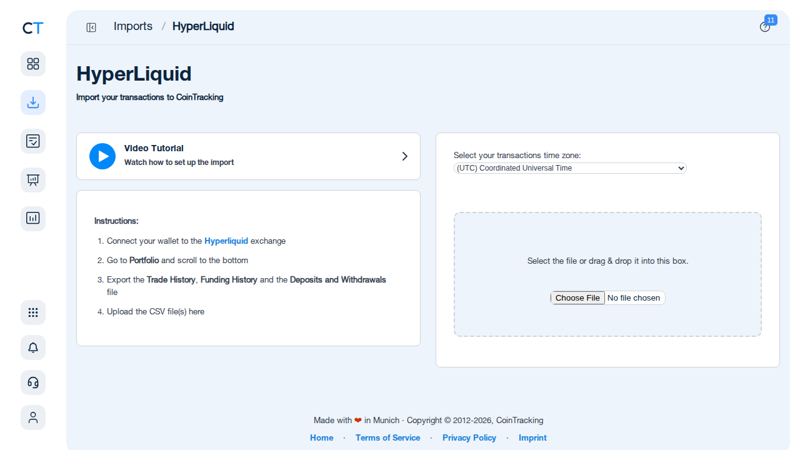Collapse the sidebar panel toggle icon
The height and width of the screenshot is (450, 800).
pos(91,27)
